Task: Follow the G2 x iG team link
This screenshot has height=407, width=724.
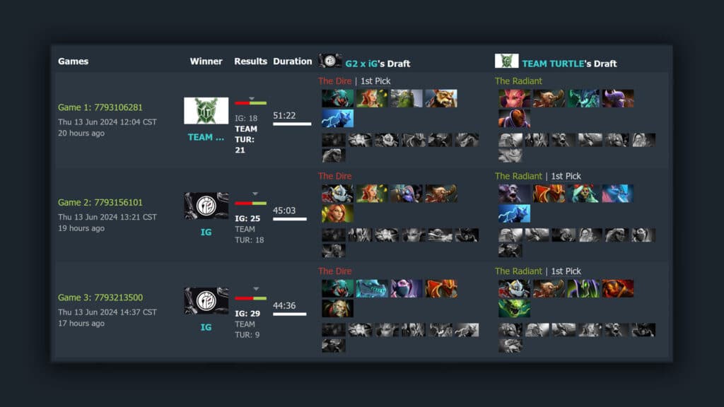Action: pos(361,64)
